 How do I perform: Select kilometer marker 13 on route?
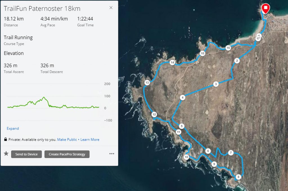point(147,83)
